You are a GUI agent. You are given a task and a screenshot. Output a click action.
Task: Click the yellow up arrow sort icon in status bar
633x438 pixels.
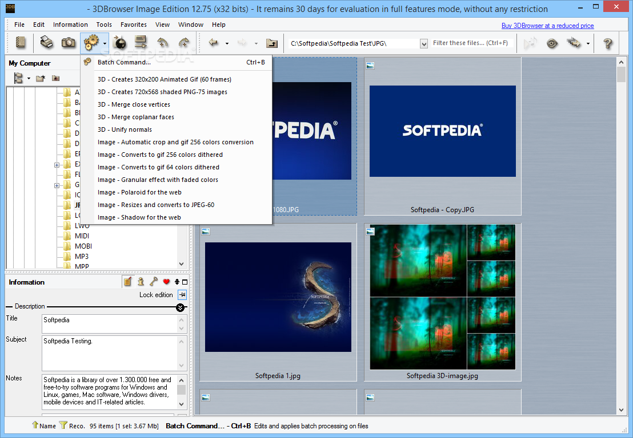[x=35, y=425]
